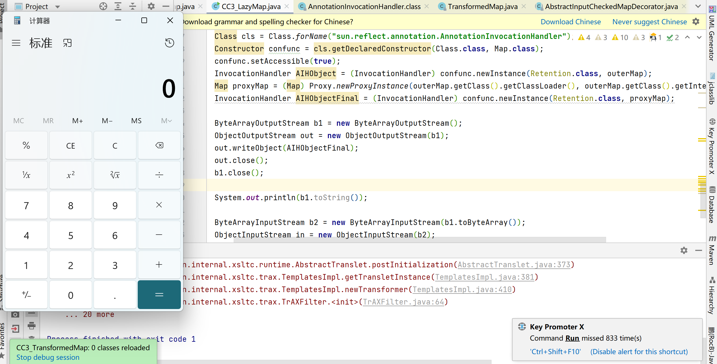This screenshot has height=364, width=717.
Task: Open the M memory list dropdown
Action: [x=166, y=121]
